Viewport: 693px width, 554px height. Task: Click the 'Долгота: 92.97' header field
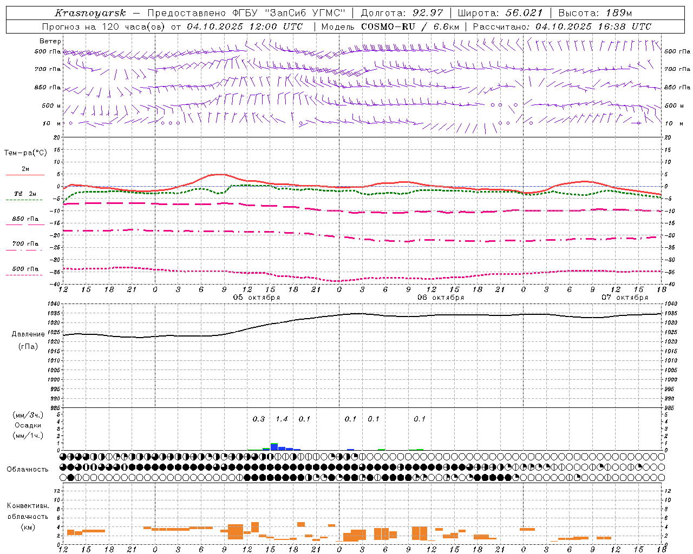[402, 13]
